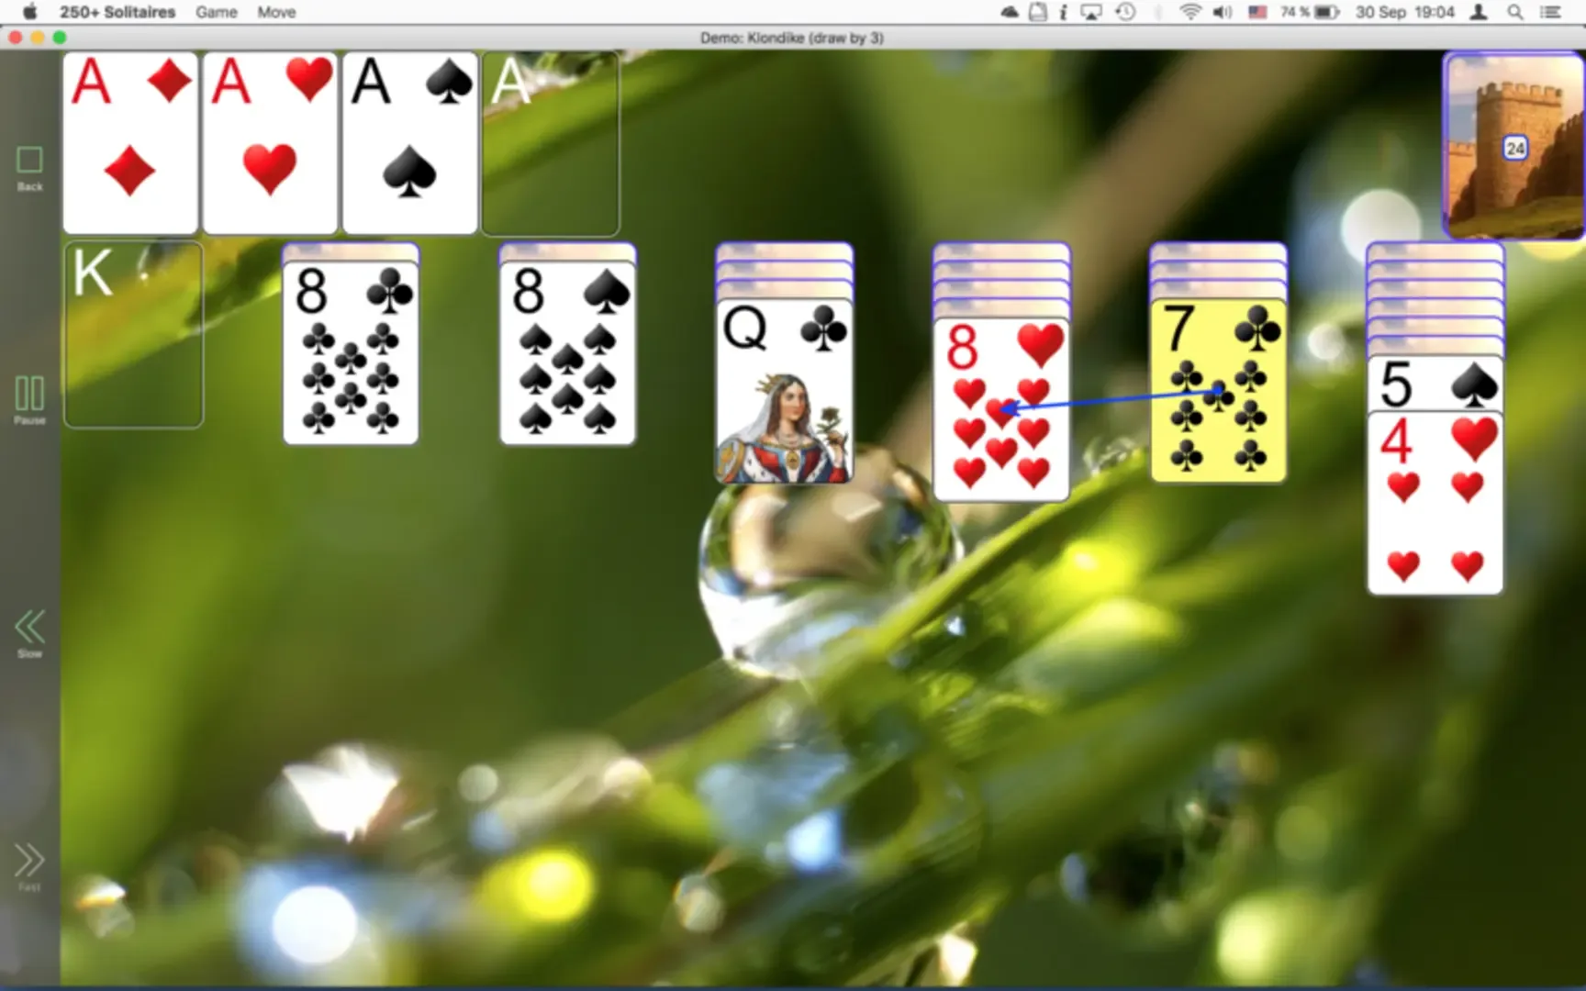Open the 250+ Solitaires application menu
The width and height of the screenshot is (1586, 991).
(x=118, y=12)
